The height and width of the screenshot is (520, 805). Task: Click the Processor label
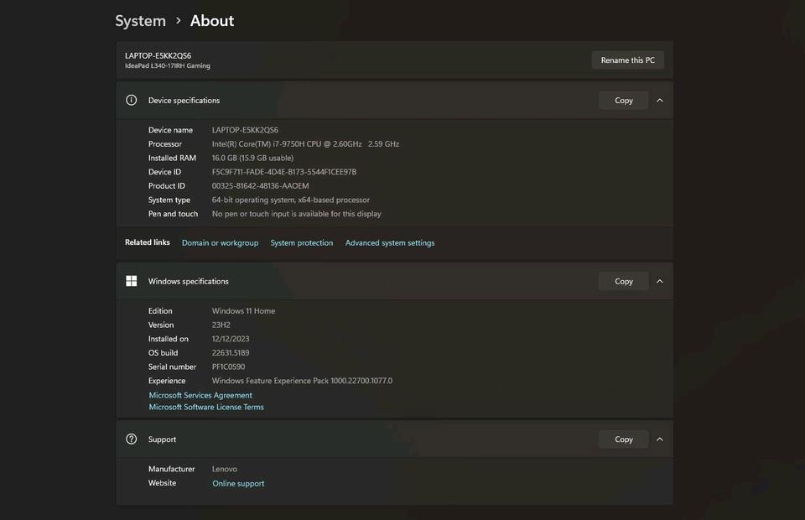coord(165,143)
